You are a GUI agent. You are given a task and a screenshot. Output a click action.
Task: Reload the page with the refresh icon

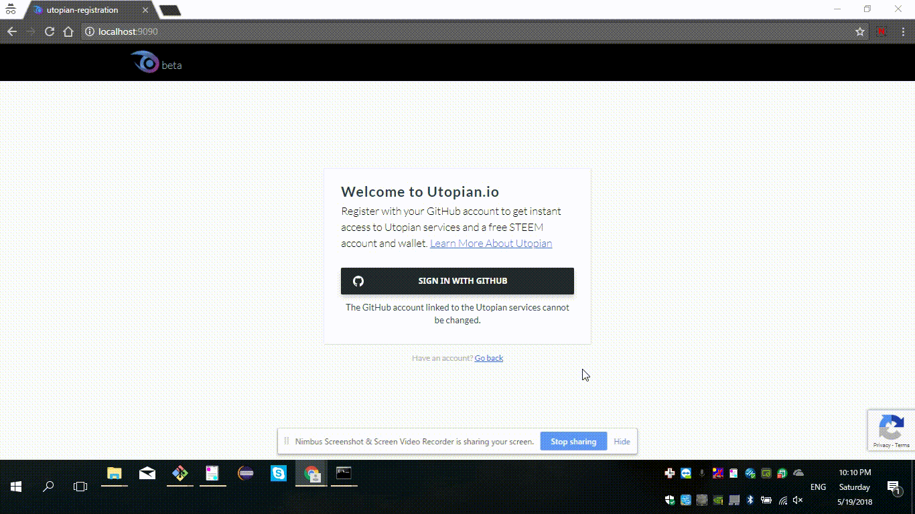(x=50, y=31)
